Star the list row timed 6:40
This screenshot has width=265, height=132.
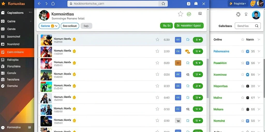point(157,97)
